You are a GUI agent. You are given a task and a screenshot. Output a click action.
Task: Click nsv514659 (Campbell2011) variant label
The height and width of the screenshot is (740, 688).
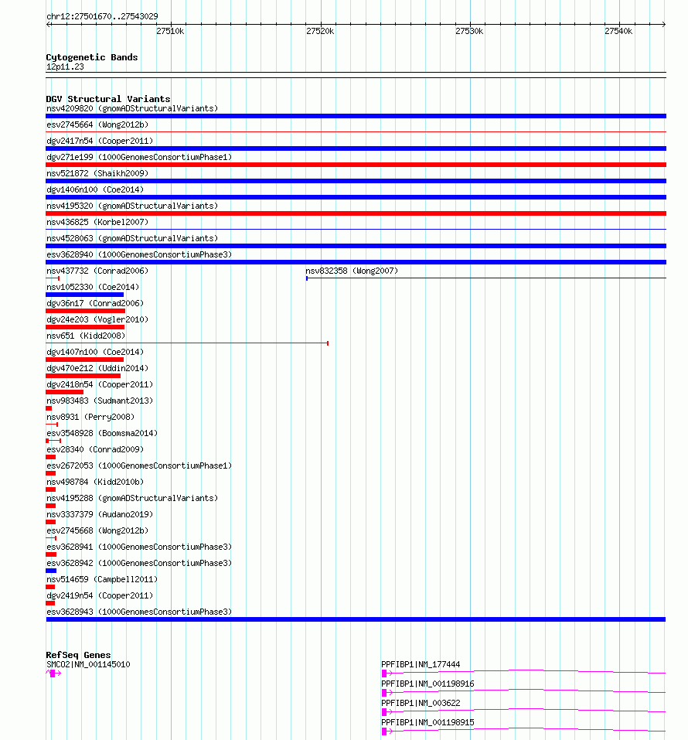point(102,579)
